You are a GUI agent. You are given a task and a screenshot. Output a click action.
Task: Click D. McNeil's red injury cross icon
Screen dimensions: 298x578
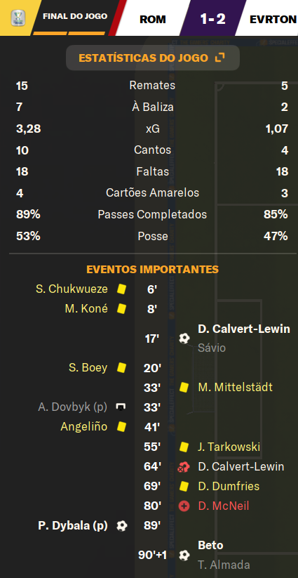pos(184,506)
